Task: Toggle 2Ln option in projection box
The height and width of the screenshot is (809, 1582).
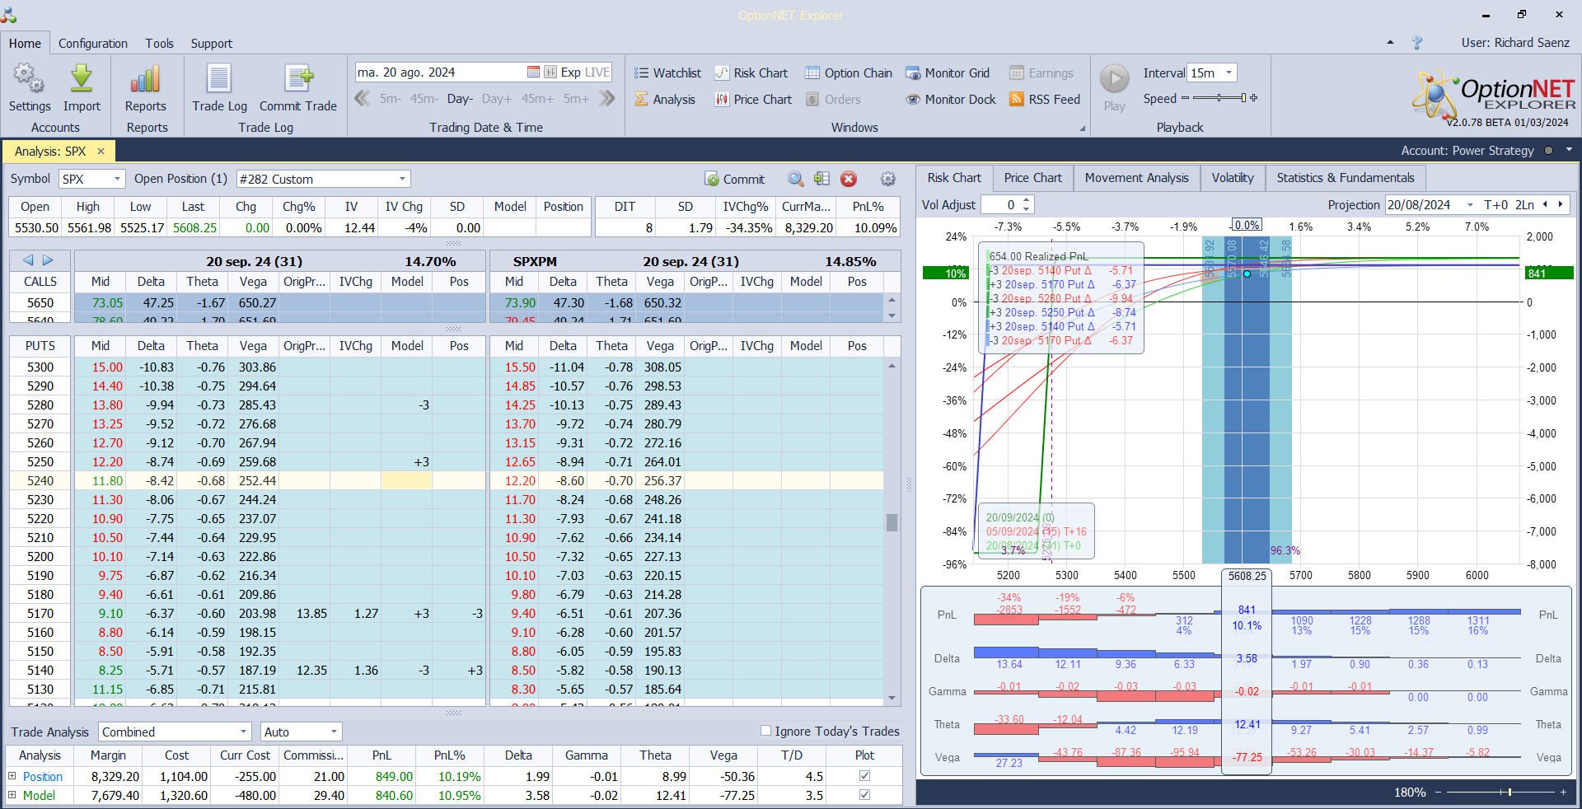Action: [1525, 204]
